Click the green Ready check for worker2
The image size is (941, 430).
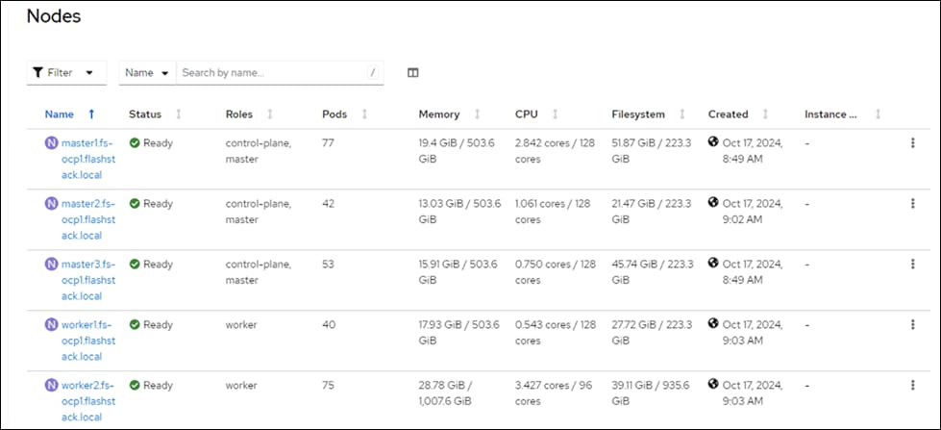pyautogui.click(x=135, y=386)
